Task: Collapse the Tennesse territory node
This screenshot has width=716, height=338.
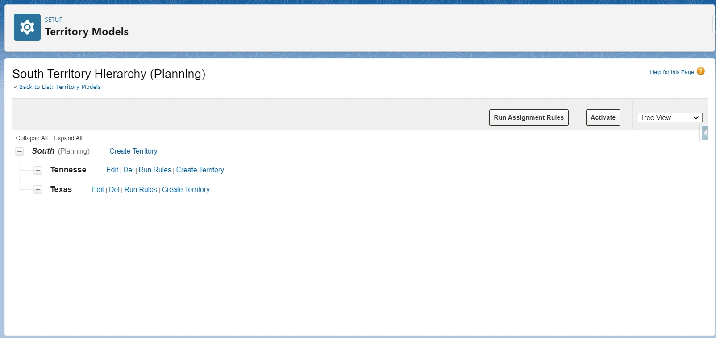Action: click(38, 170)
